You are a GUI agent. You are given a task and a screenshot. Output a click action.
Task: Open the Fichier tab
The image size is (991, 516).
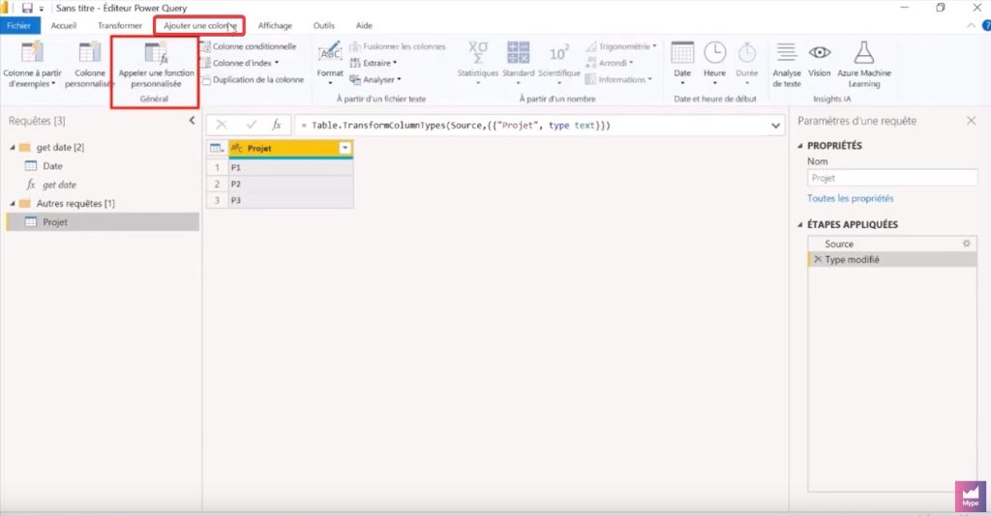click(19, 25)
